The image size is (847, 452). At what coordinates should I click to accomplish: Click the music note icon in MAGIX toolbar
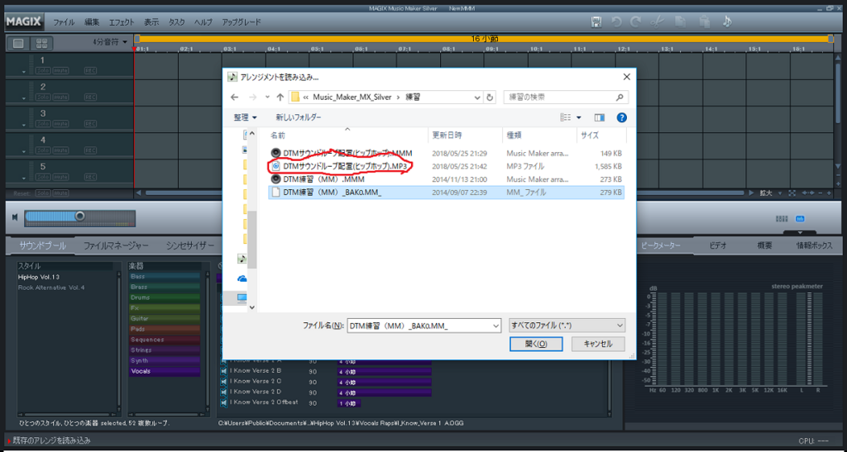click(x=727, y=22)
